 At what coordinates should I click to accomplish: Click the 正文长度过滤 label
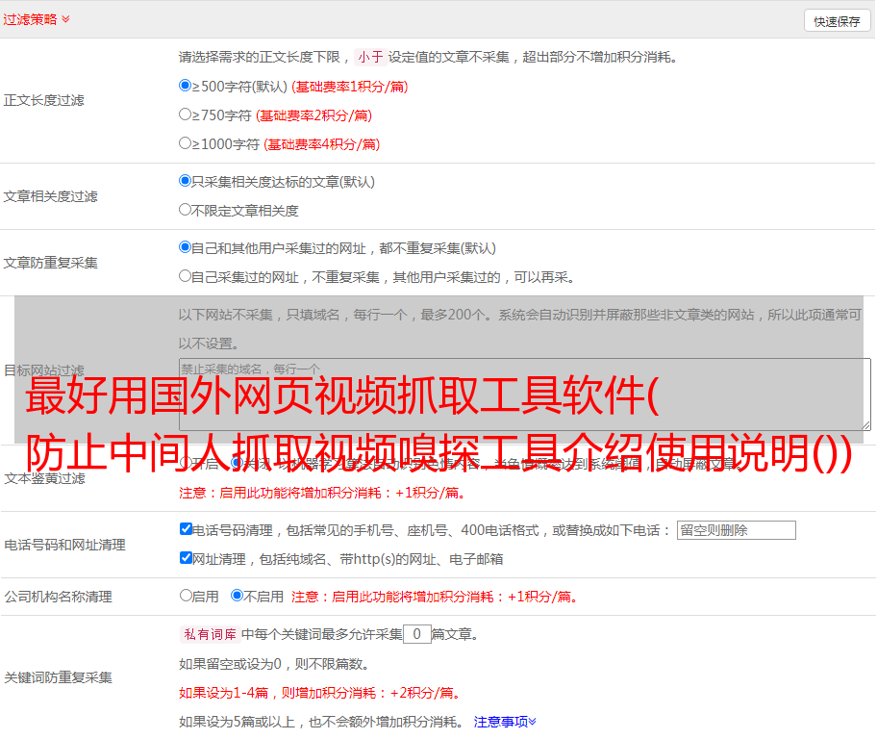point(43,100)
